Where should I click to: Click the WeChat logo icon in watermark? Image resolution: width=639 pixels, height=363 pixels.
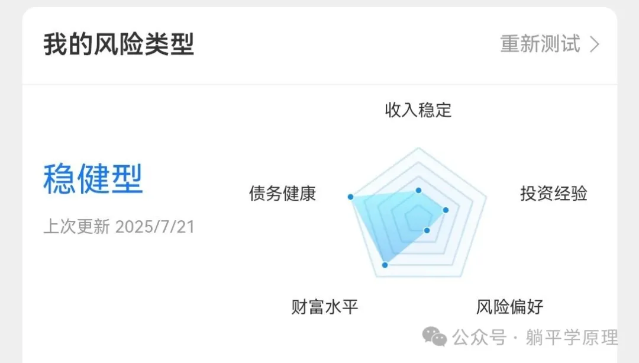tap(434, 337)
